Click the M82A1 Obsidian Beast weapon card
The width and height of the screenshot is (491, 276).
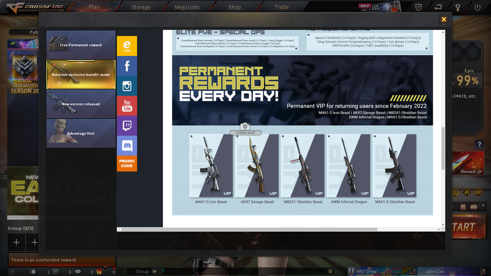303,166
